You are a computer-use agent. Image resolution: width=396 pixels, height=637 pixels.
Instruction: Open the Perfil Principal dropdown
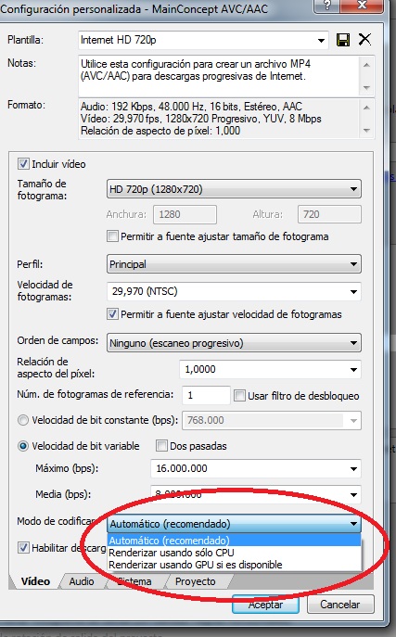(x=234, y=264)
